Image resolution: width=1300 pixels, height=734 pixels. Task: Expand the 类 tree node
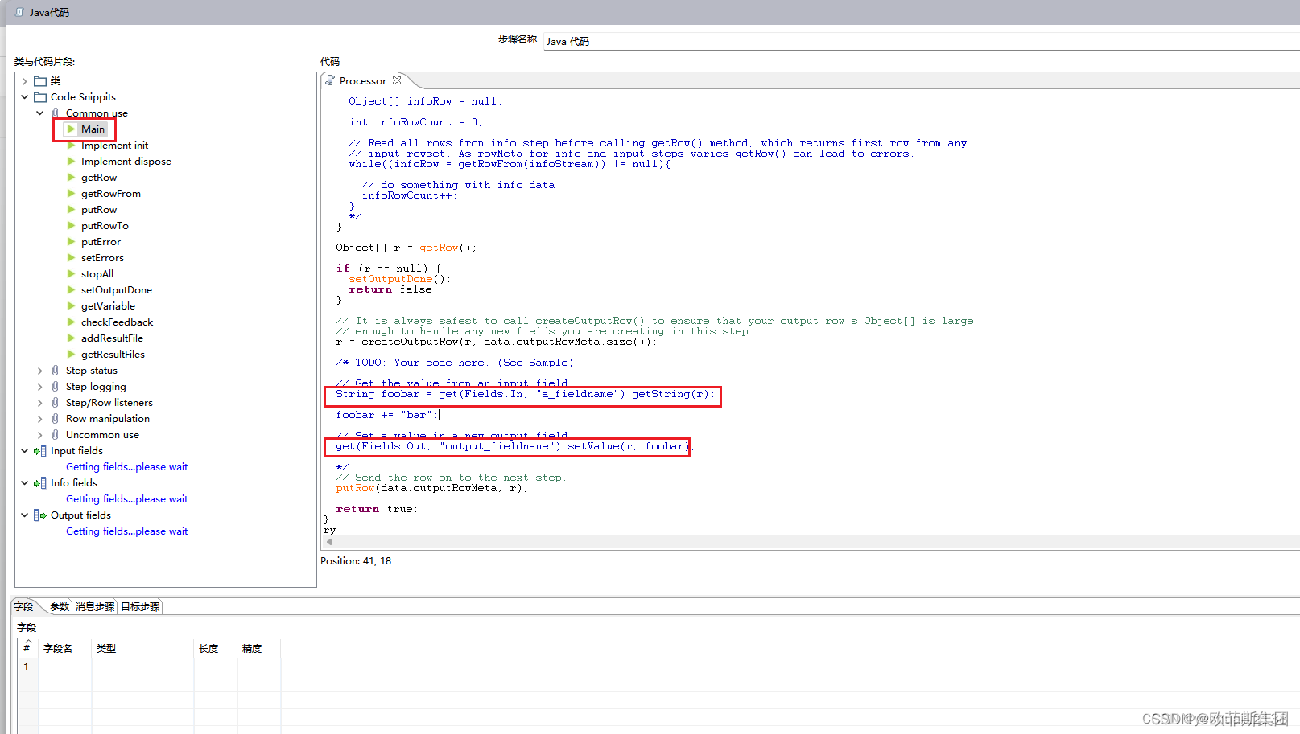point(25,81)
